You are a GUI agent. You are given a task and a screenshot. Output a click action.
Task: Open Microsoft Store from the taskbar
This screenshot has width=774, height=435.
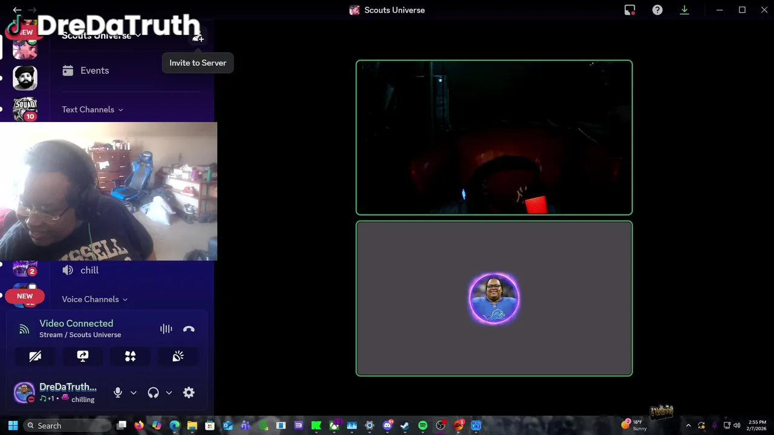[x=210, y=425]
